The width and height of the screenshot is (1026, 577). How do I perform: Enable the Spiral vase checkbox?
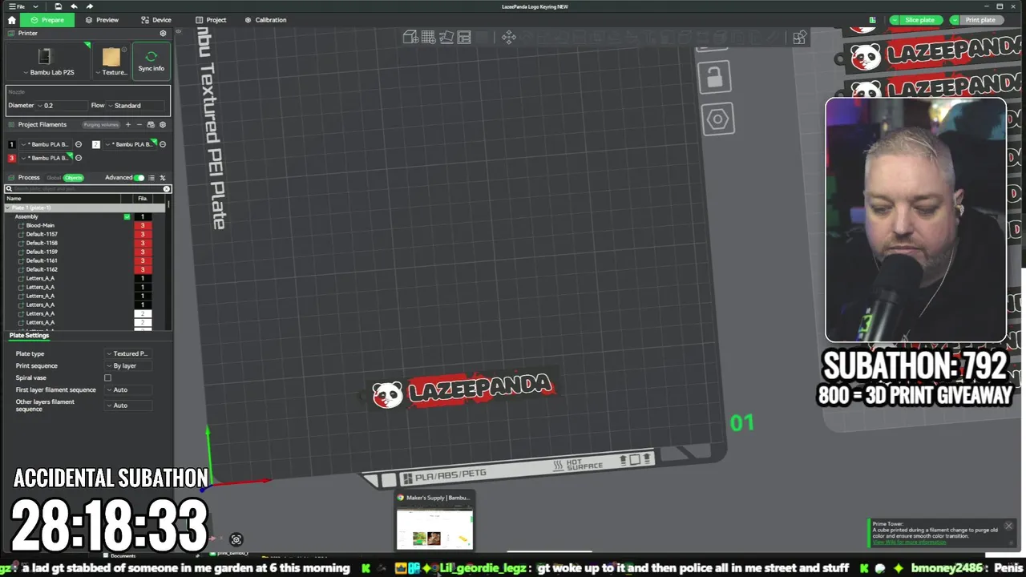click(107, 377)
